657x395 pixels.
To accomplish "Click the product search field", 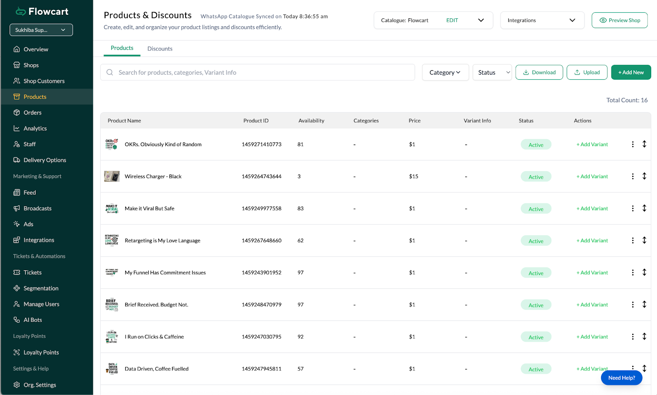I will [263, 73].
